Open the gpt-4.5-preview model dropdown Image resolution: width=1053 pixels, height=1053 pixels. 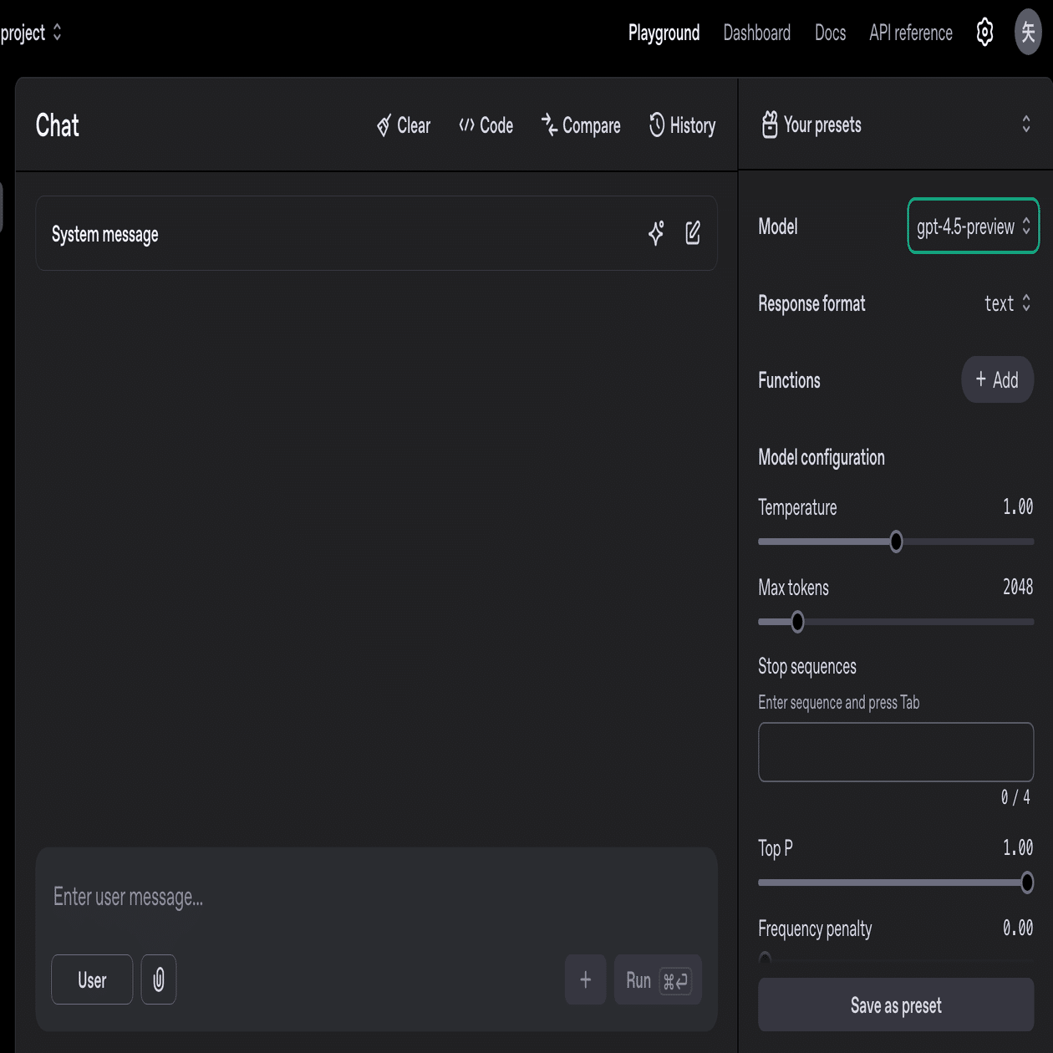click(x=973, y=226)
